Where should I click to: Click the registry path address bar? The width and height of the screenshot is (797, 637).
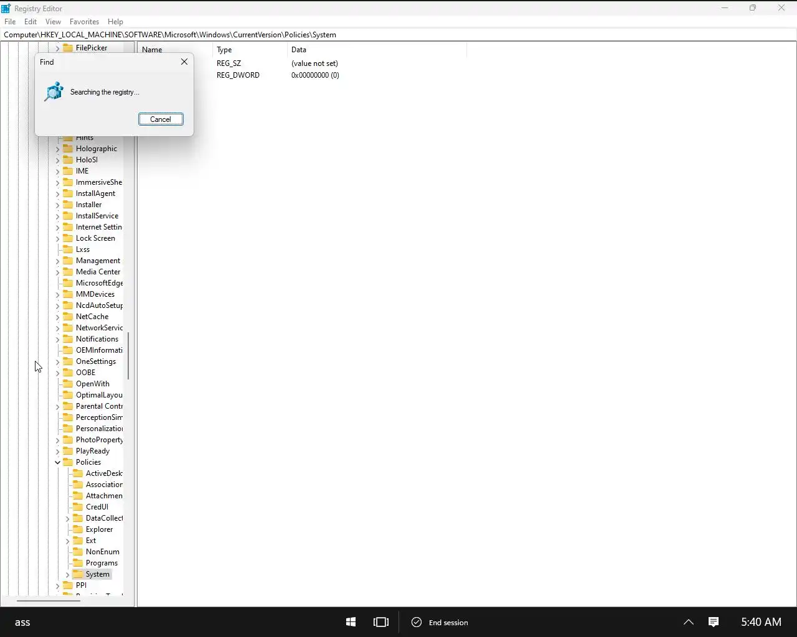point(398,35)
